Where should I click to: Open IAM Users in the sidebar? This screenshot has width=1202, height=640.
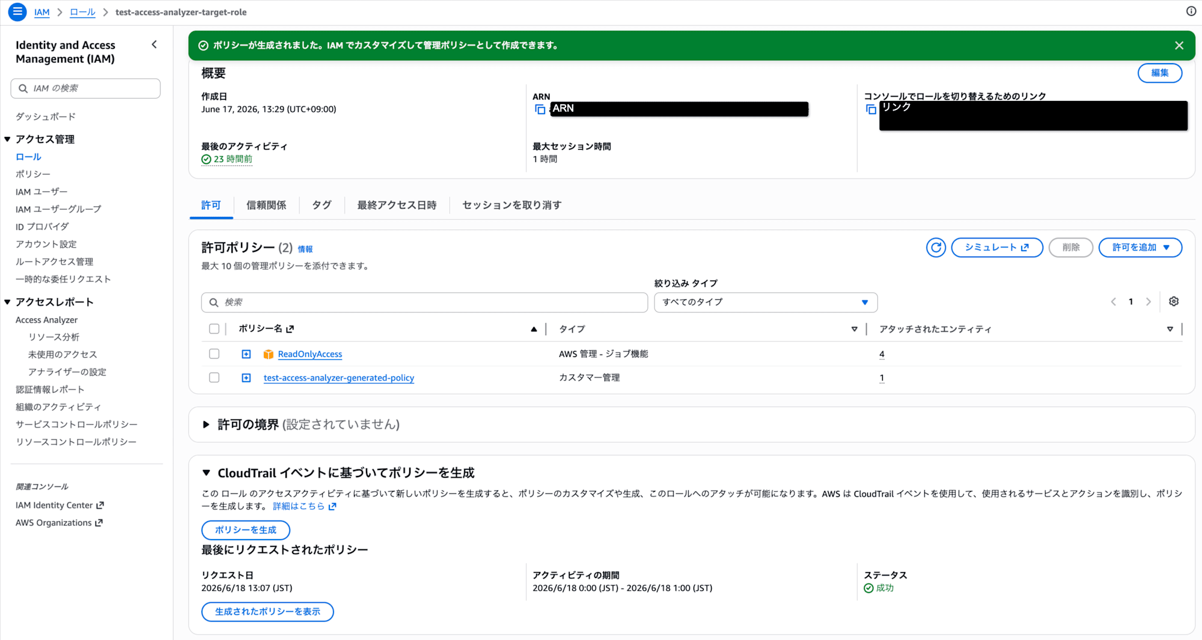[41, 192]
